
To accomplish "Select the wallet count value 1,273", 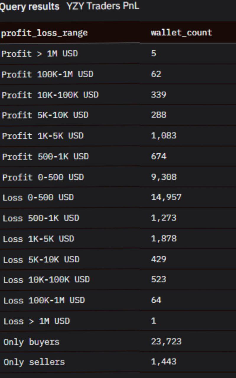I will (164, 218).
